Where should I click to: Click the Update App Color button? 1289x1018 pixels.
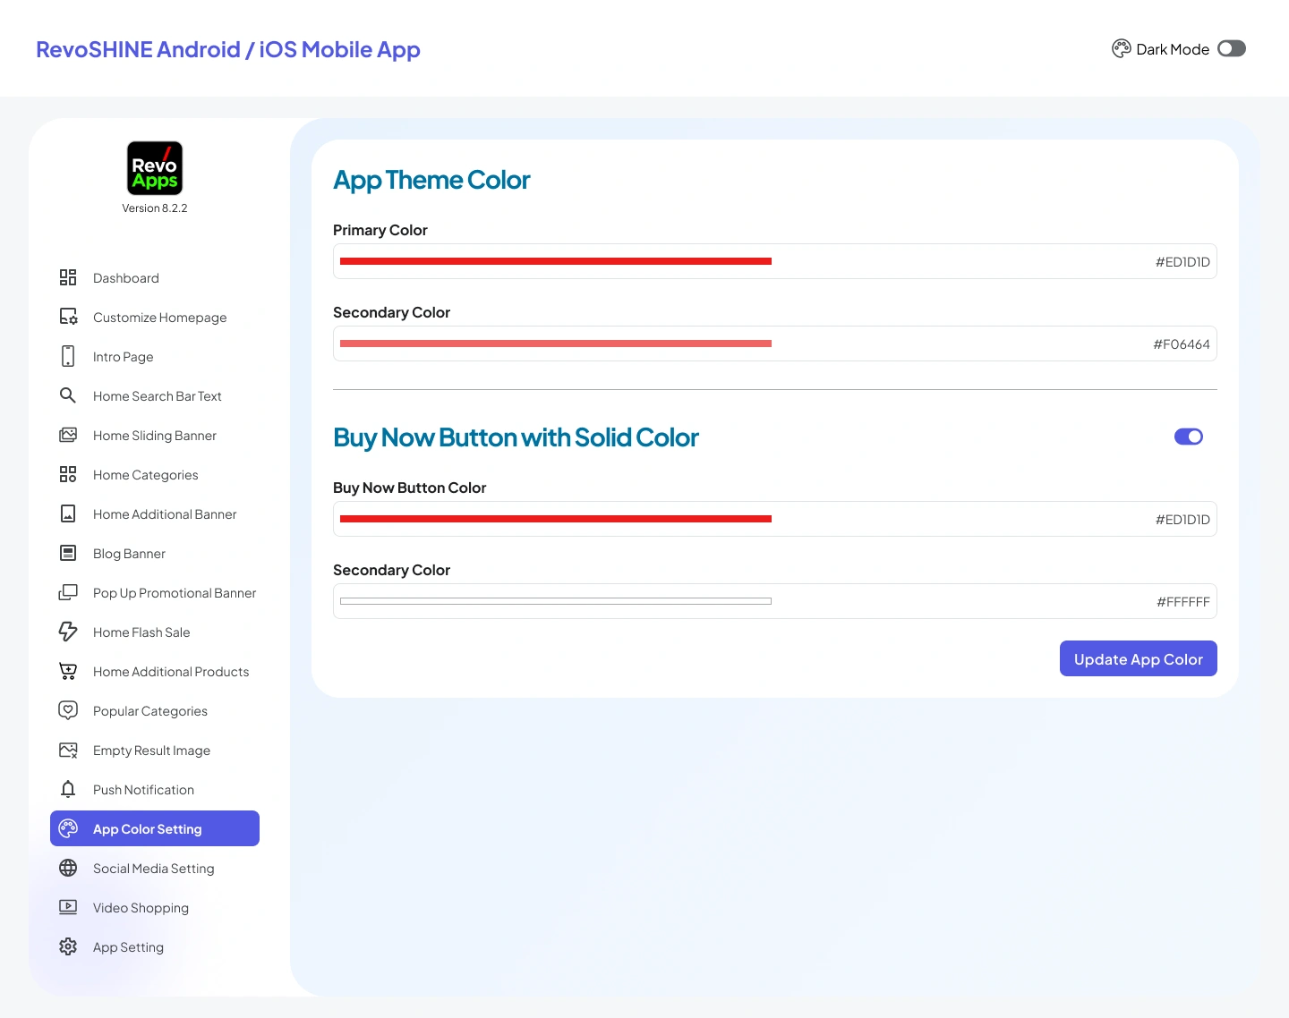pyautogui.click(x=1138, y=658)
